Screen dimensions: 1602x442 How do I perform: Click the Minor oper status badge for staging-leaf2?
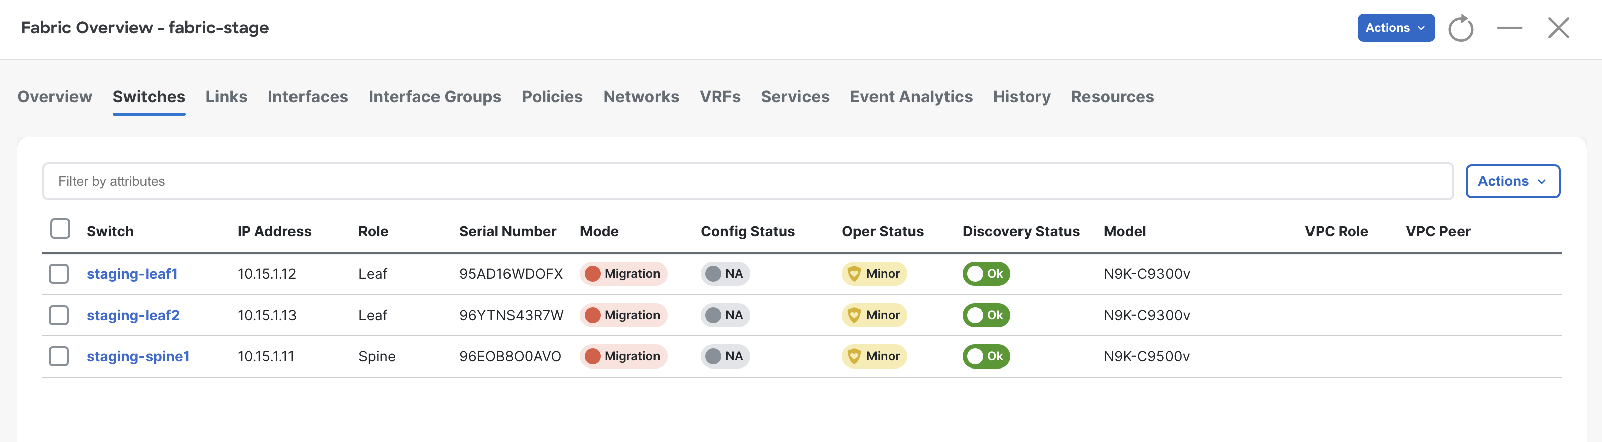[874, 315]
